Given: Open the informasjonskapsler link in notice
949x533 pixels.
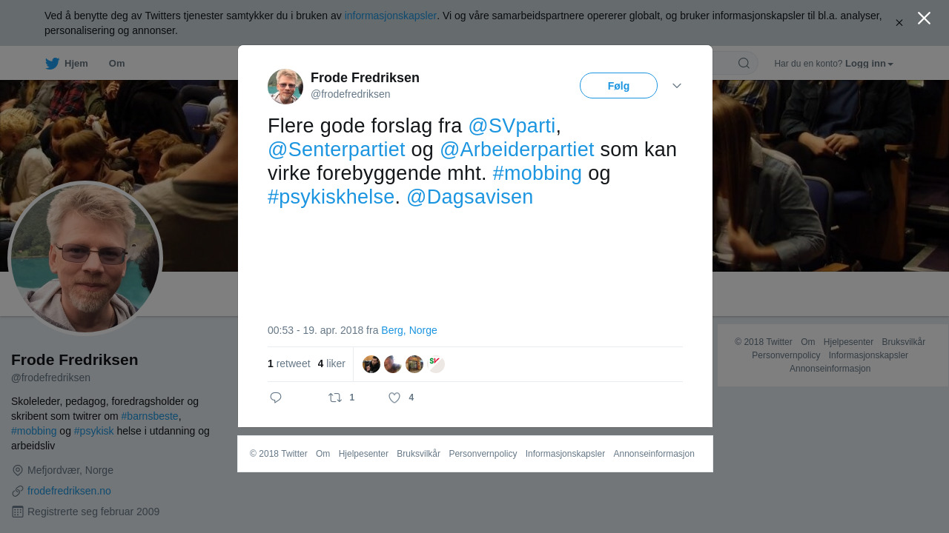Looking at the screenshot, I should point(391,16).
